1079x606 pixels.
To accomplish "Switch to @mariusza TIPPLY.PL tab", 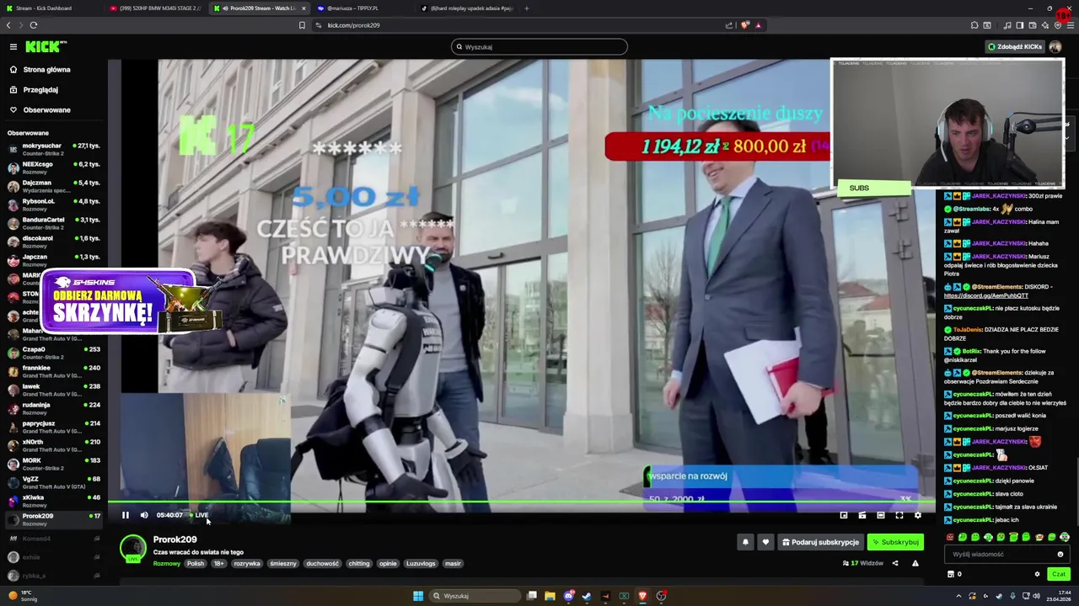I will click(362, 8).
